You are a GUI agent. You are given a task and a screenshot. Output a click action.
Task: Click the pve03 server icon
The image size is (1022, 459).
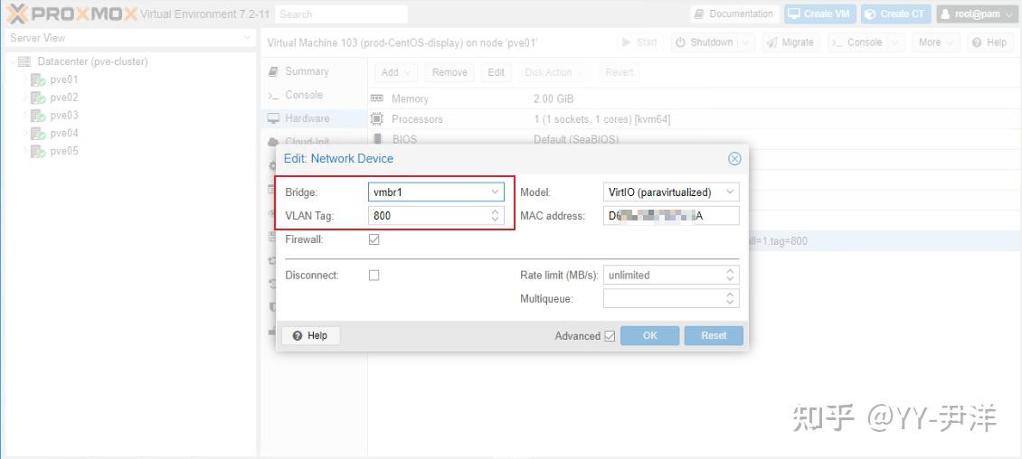pyautogui.click(x=38, y=116)
